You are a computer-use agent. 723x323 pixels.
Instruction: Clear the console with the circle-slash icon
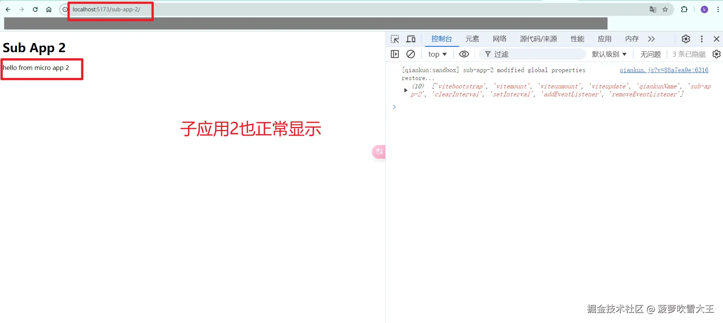click(x=411, y=54)
